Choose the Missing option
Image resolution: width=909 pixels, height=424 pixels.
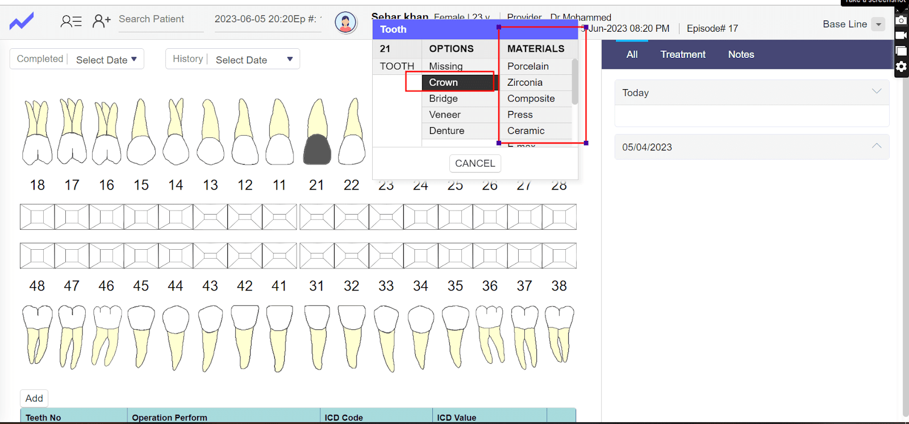(x=460, y=66)
